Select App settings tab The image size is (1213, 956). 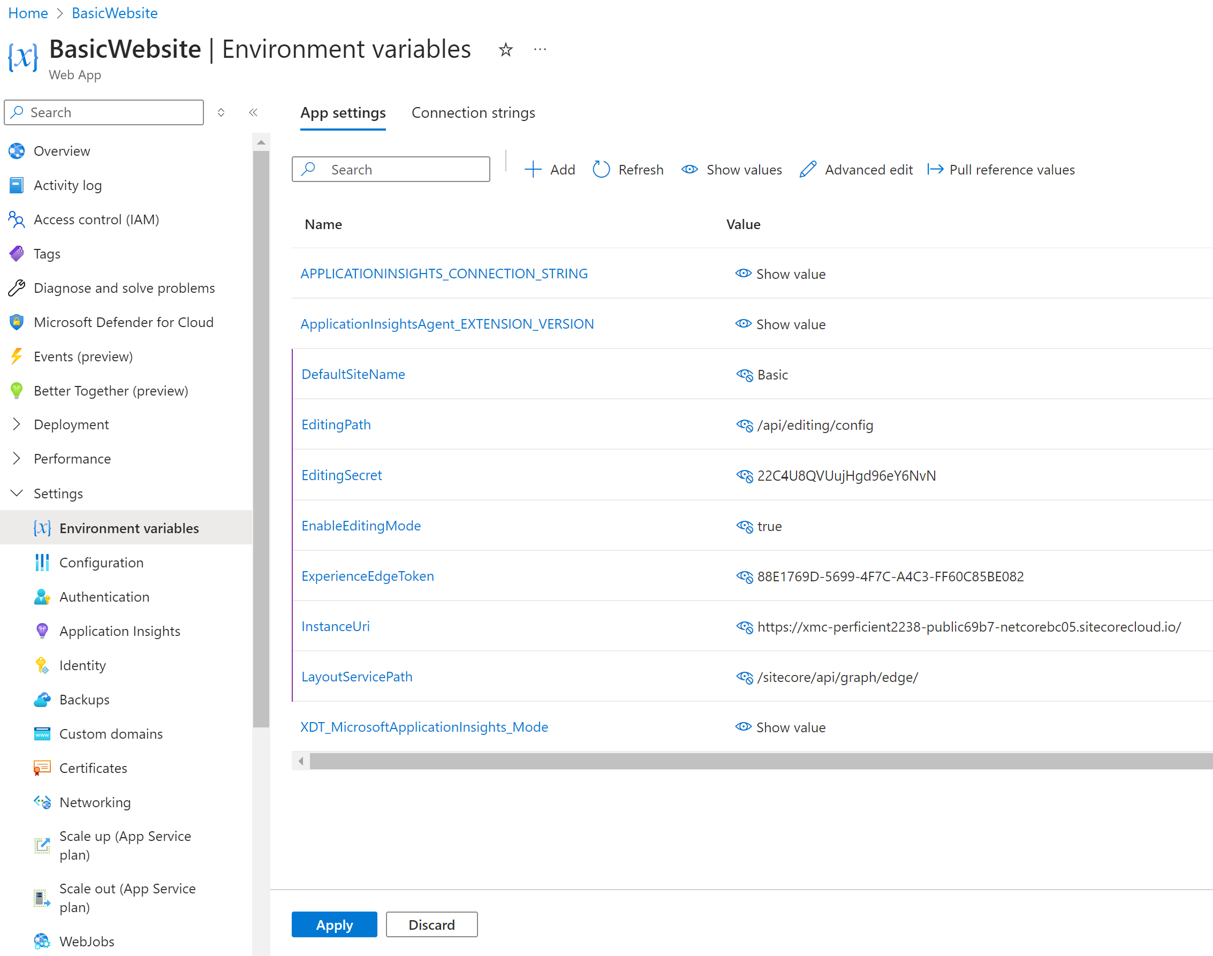pyautogui.click(x=343, y=112)
